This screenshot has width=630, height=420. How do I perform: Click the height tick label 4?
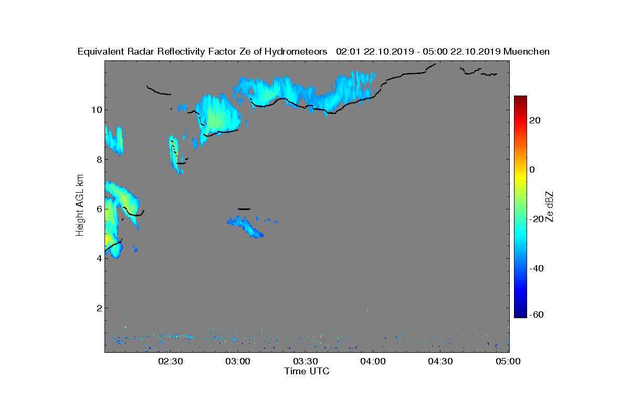tap(99, 258)
